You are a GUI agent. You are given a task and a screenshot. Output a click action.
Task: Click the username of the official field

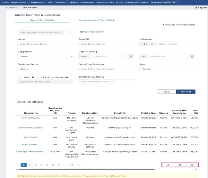click(41, 33)
